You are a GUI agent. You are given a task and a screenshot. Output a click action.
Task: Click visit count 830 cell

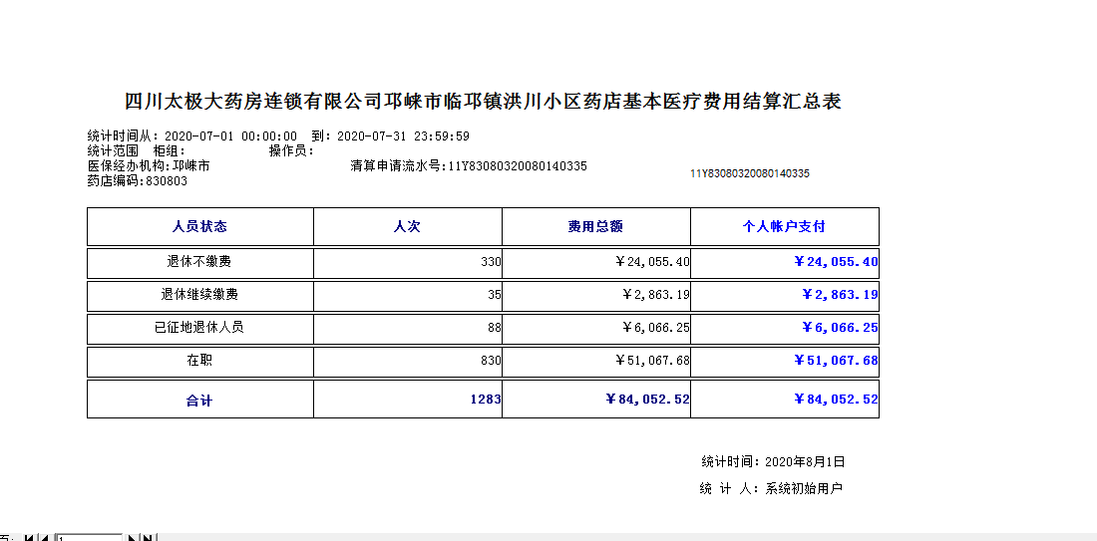[x=407, y=361]
